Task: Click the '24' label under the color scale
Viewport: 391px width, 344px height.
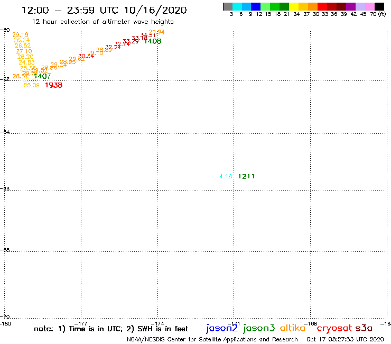Action: pyautogui.click(x=296, y=14)
